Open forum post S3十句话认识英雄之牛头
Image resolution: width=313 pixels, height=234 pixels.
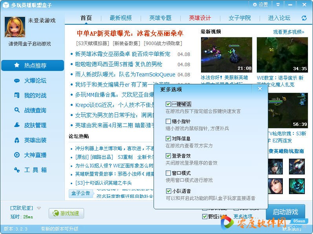103,183
